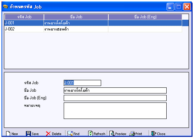Select the J-001 cell in the table
Image resolution: width=194 pixels, height=139 pixels.
24,23
